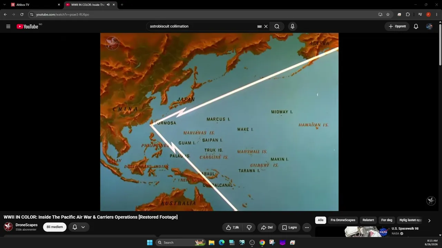Select the Alle filter chip
The height and width of the screenshot is (248, 442).
[x=321, y=220]
